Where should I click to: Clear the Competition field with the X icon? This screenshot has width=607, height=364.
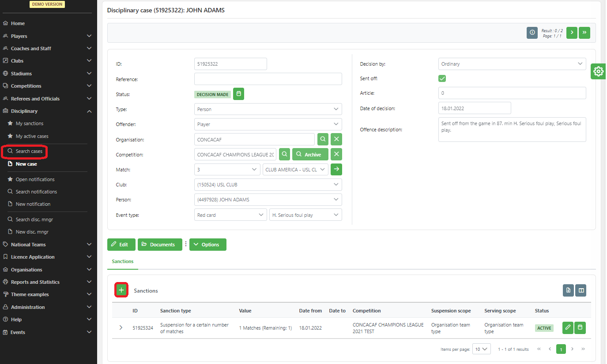click(x=336, y=154)
